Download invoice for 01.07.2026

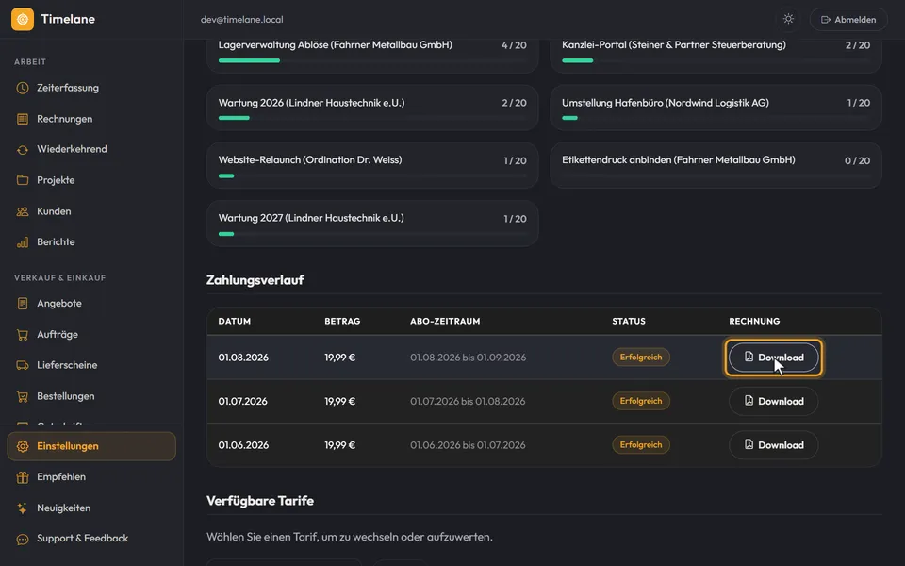tap(773, 402)
